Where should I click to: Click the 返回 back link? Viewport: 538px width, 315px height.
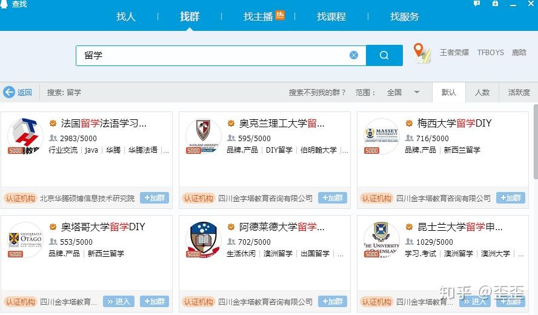[24, 92]
